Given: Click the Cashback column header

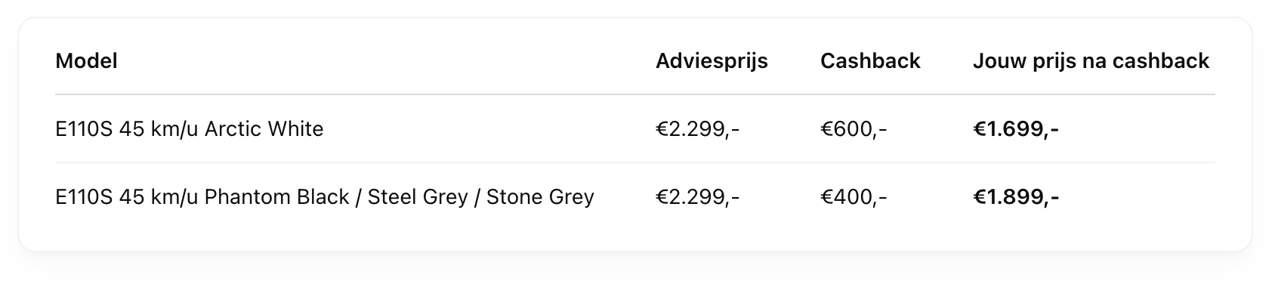Looking at the screenshot, I should (870, 61).
